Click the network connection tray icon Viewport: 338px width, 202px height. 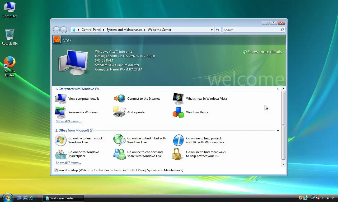pos(313,198)
